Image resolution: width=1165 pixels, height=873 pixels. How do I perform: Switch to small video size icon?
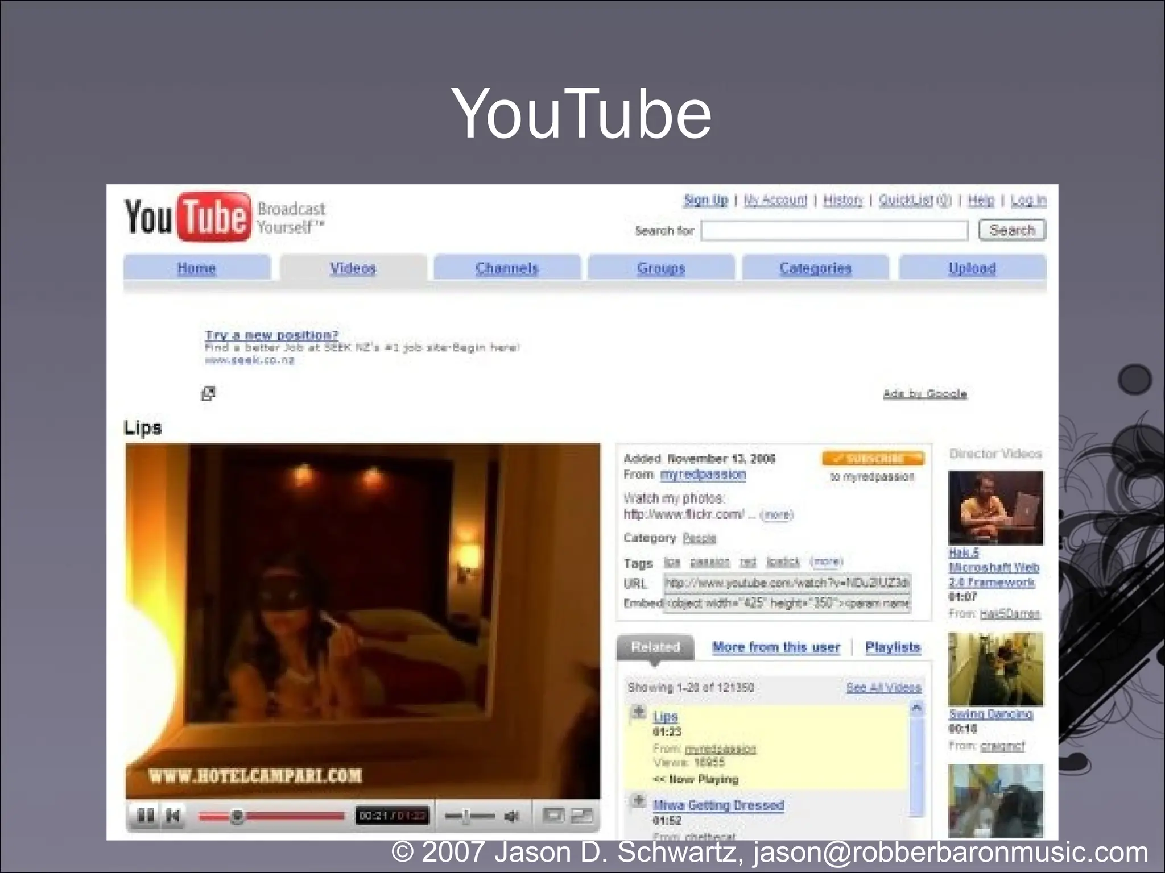(552, 816)
